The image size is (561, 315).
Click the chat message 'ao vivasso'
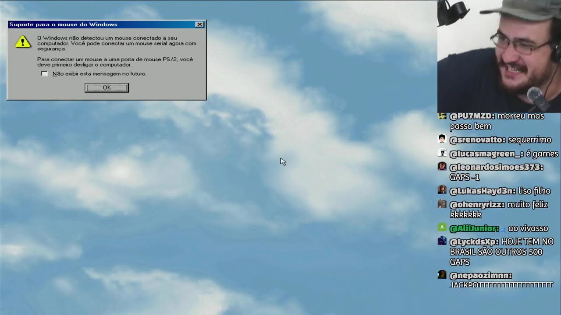(528, 228)
